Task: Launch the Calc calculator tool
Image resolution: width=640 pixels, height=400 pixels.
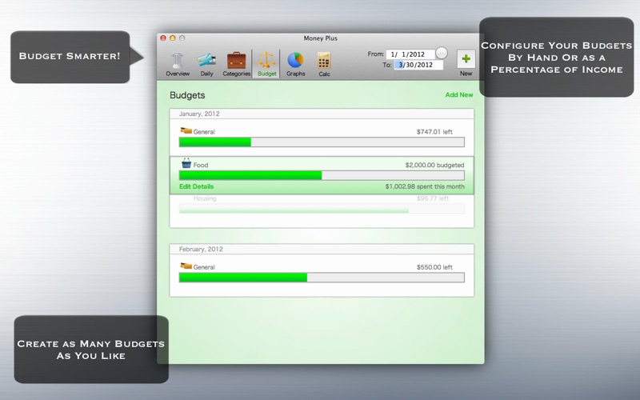Action: (x=324, y=62)
